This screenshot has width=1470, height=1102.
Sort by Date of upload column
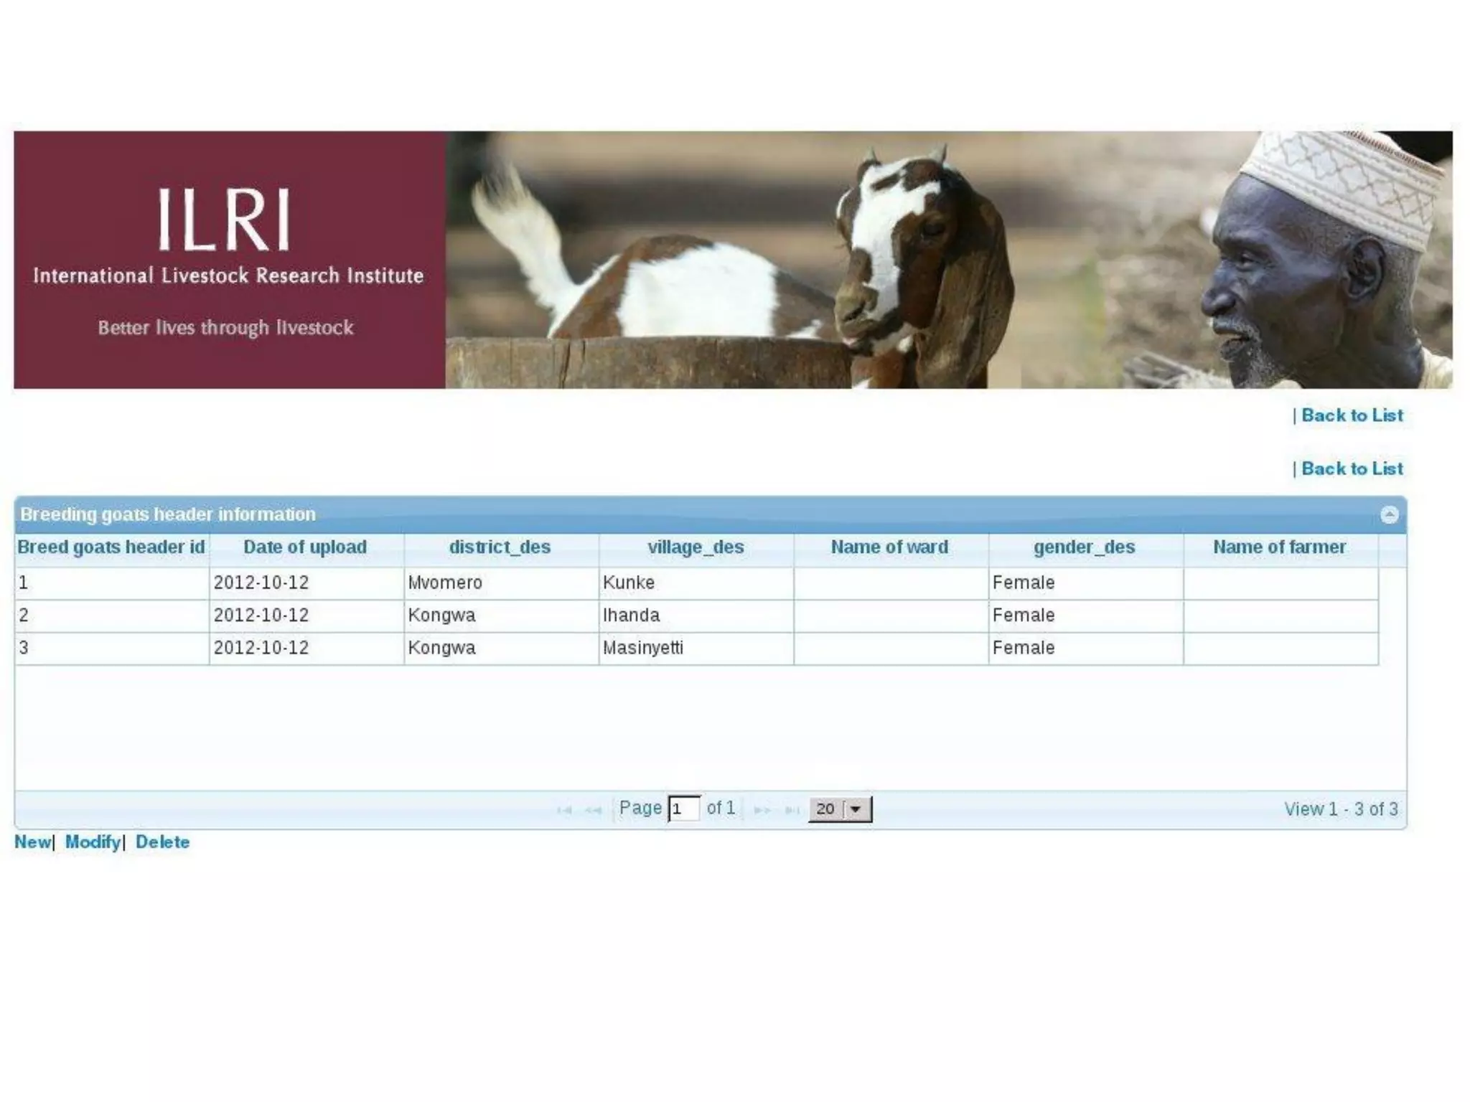(305, 547)
